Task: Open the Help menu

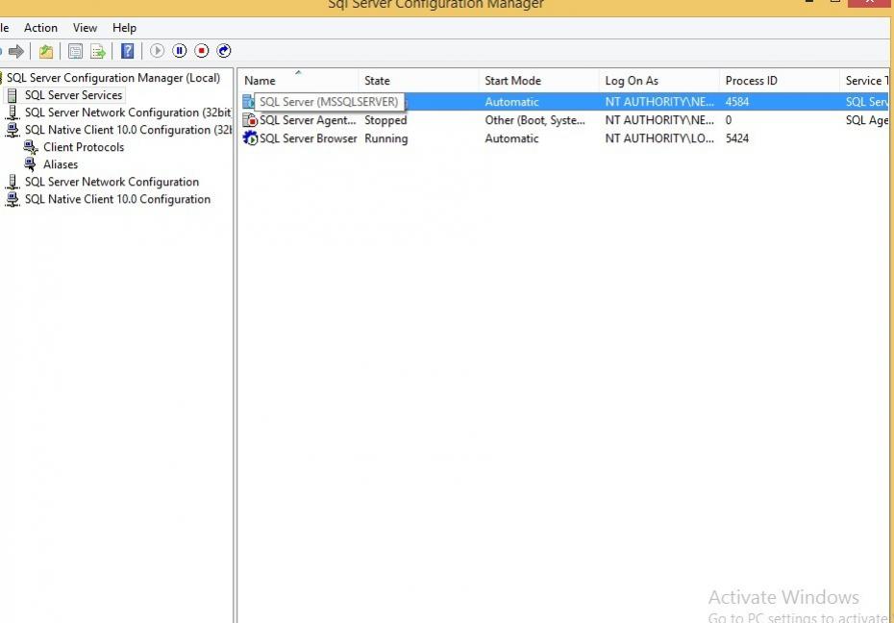Action: pyautogui.click(x=124, y=28)
